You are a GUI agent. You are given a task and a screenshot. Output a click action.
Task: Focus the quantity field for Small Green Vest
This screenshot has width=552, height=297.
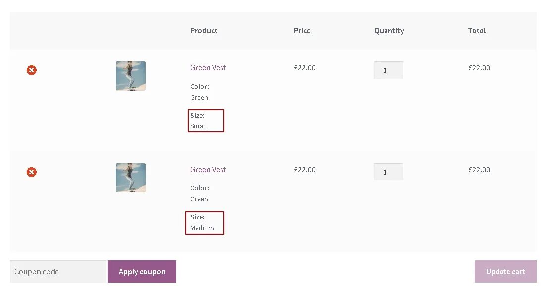[x=388, y=70]
